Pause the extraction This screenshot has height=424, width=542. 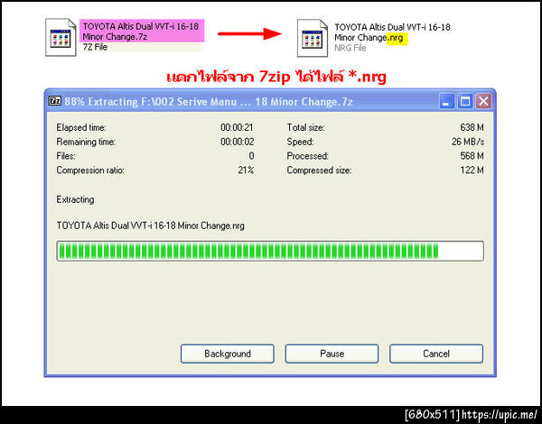332,354
